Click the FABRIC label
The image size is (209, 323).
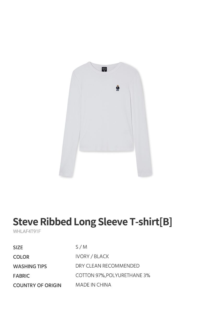(21, 276)
